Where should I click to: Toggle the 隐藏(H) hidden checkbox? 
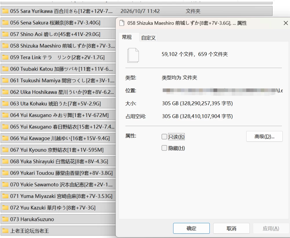(x=164, y=148)
